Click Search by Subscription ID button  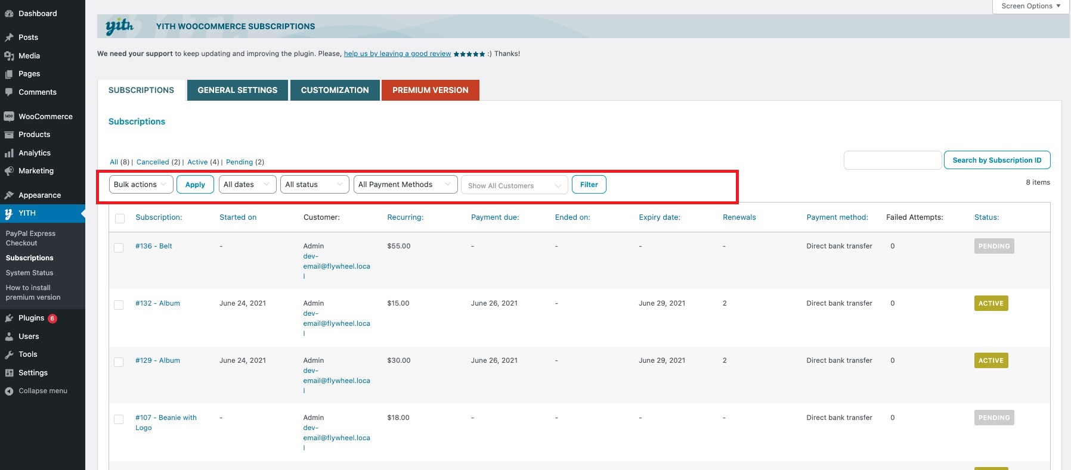coord(997,160)
